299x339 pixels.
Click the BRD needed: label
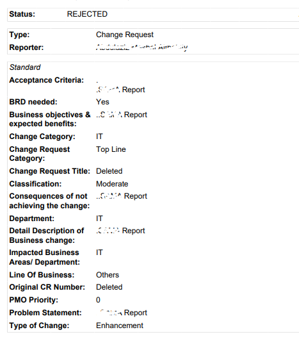tap(33, 102)
